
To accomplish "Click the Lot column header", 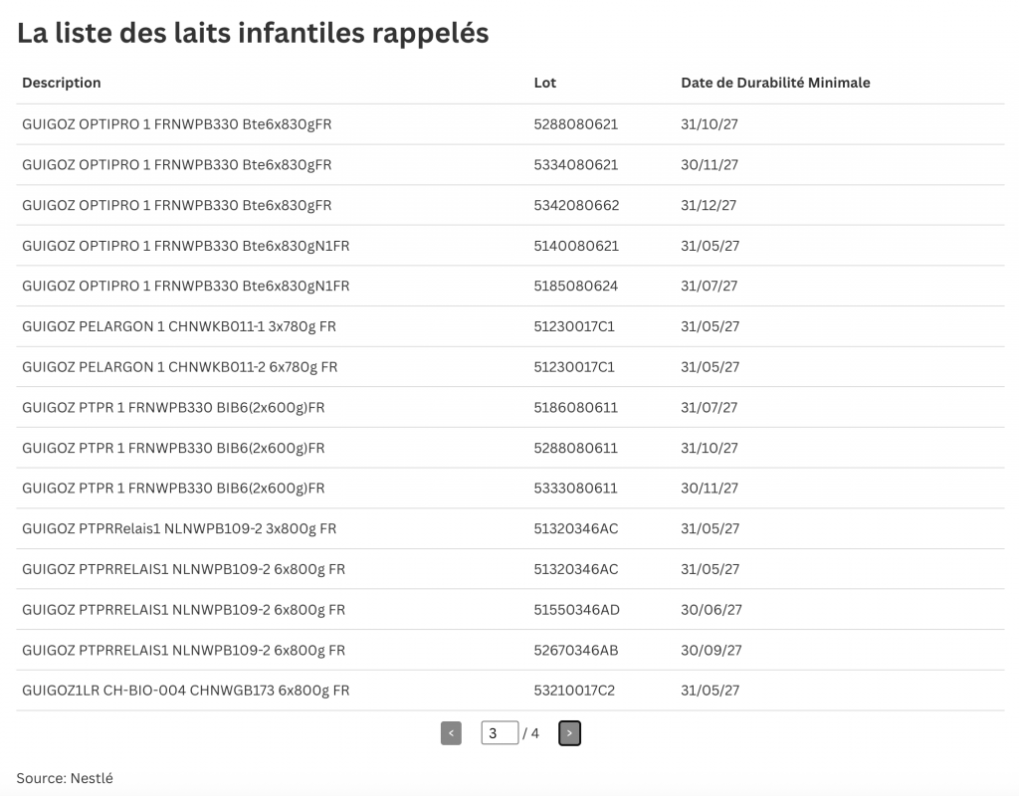I will (x=545, y=83).
